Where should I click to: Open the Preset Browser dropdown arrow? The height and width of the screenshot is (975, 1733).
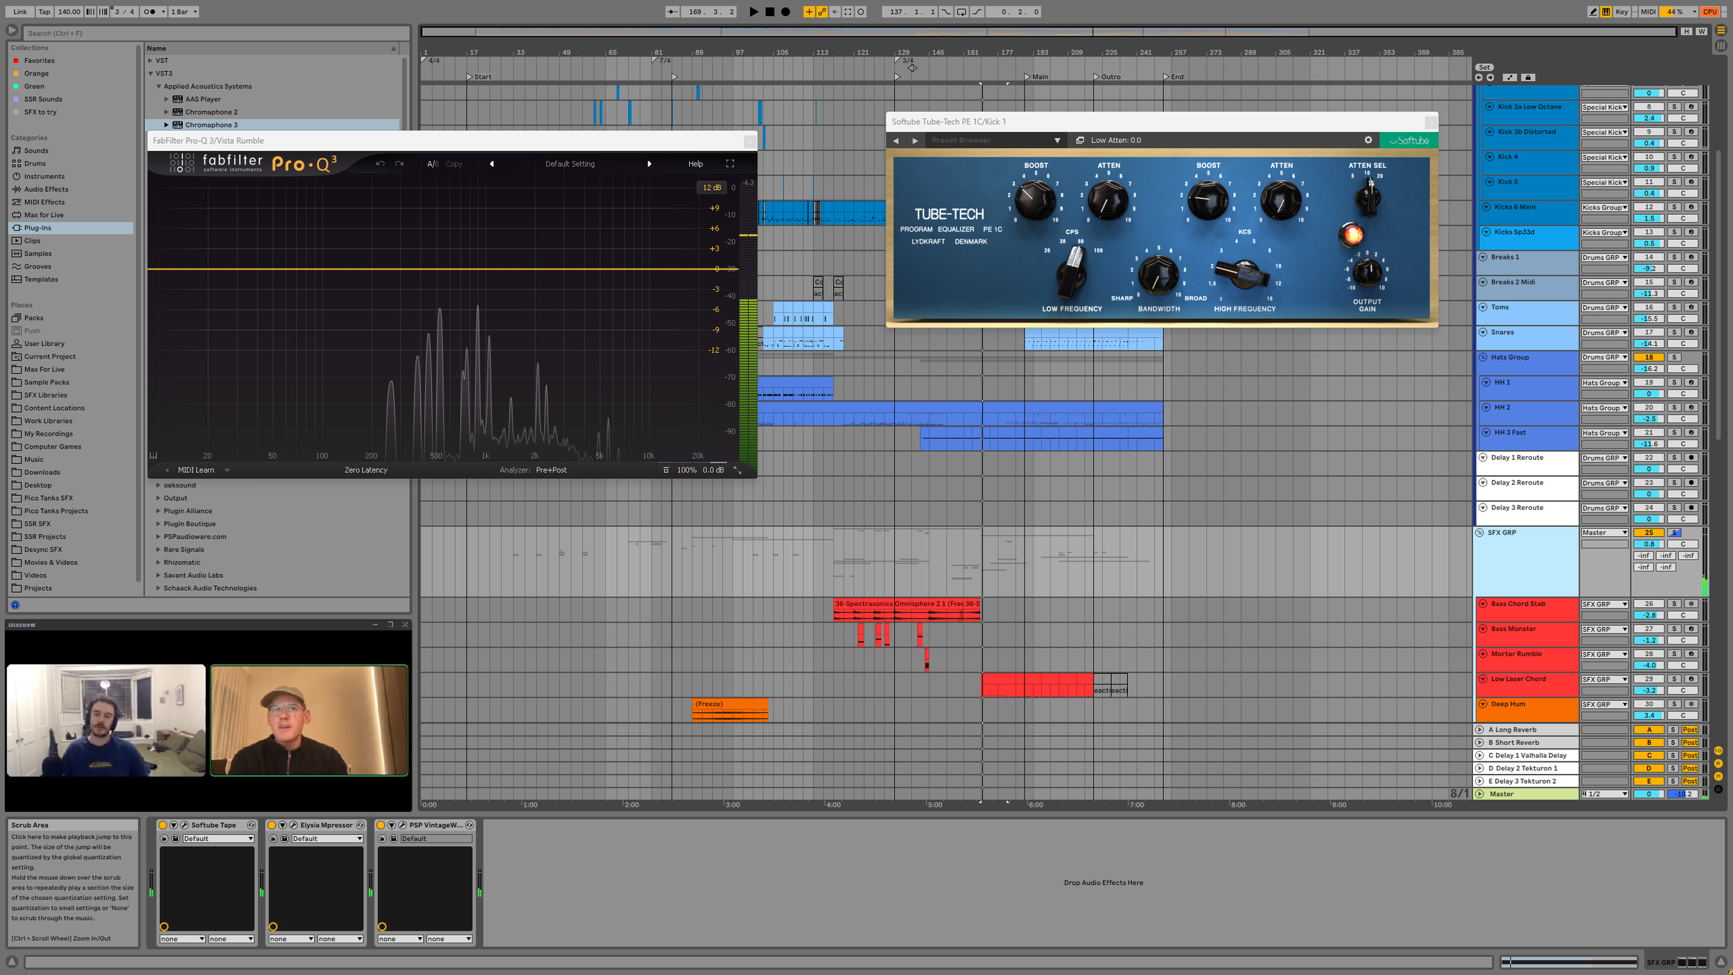pyautogui.click(x=1057, y=140)
